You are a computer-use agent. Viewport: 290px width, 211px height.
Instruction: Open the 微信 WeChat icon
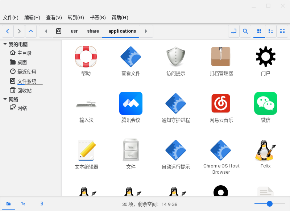click(266, 103)
